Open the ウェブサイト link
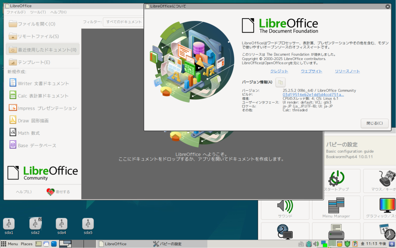Image resolution: width=396 pixels, height=248 pixels. click(311, 71)
